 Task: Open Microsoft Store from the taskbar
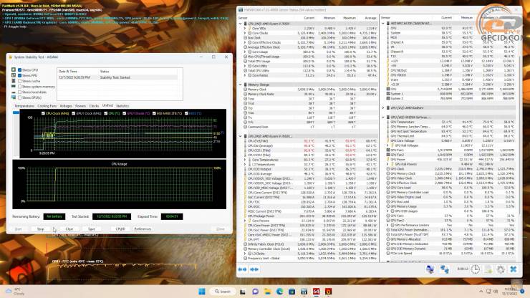point(291,292)
